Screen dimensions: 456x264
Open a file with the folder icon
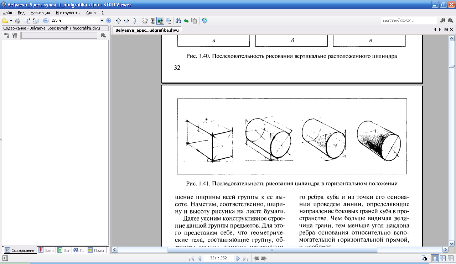click(x=5, y=21)
